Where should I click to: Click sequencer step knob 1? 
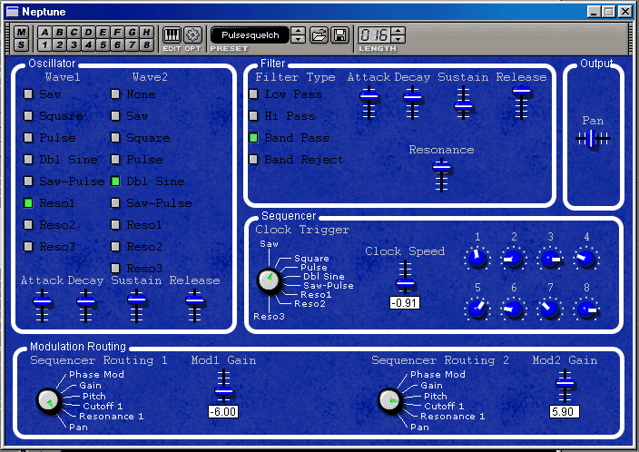click(477, 258)
